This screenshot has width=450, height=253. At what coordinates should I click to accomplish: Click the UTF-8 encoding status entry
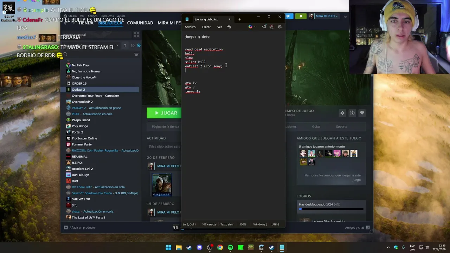275,224
